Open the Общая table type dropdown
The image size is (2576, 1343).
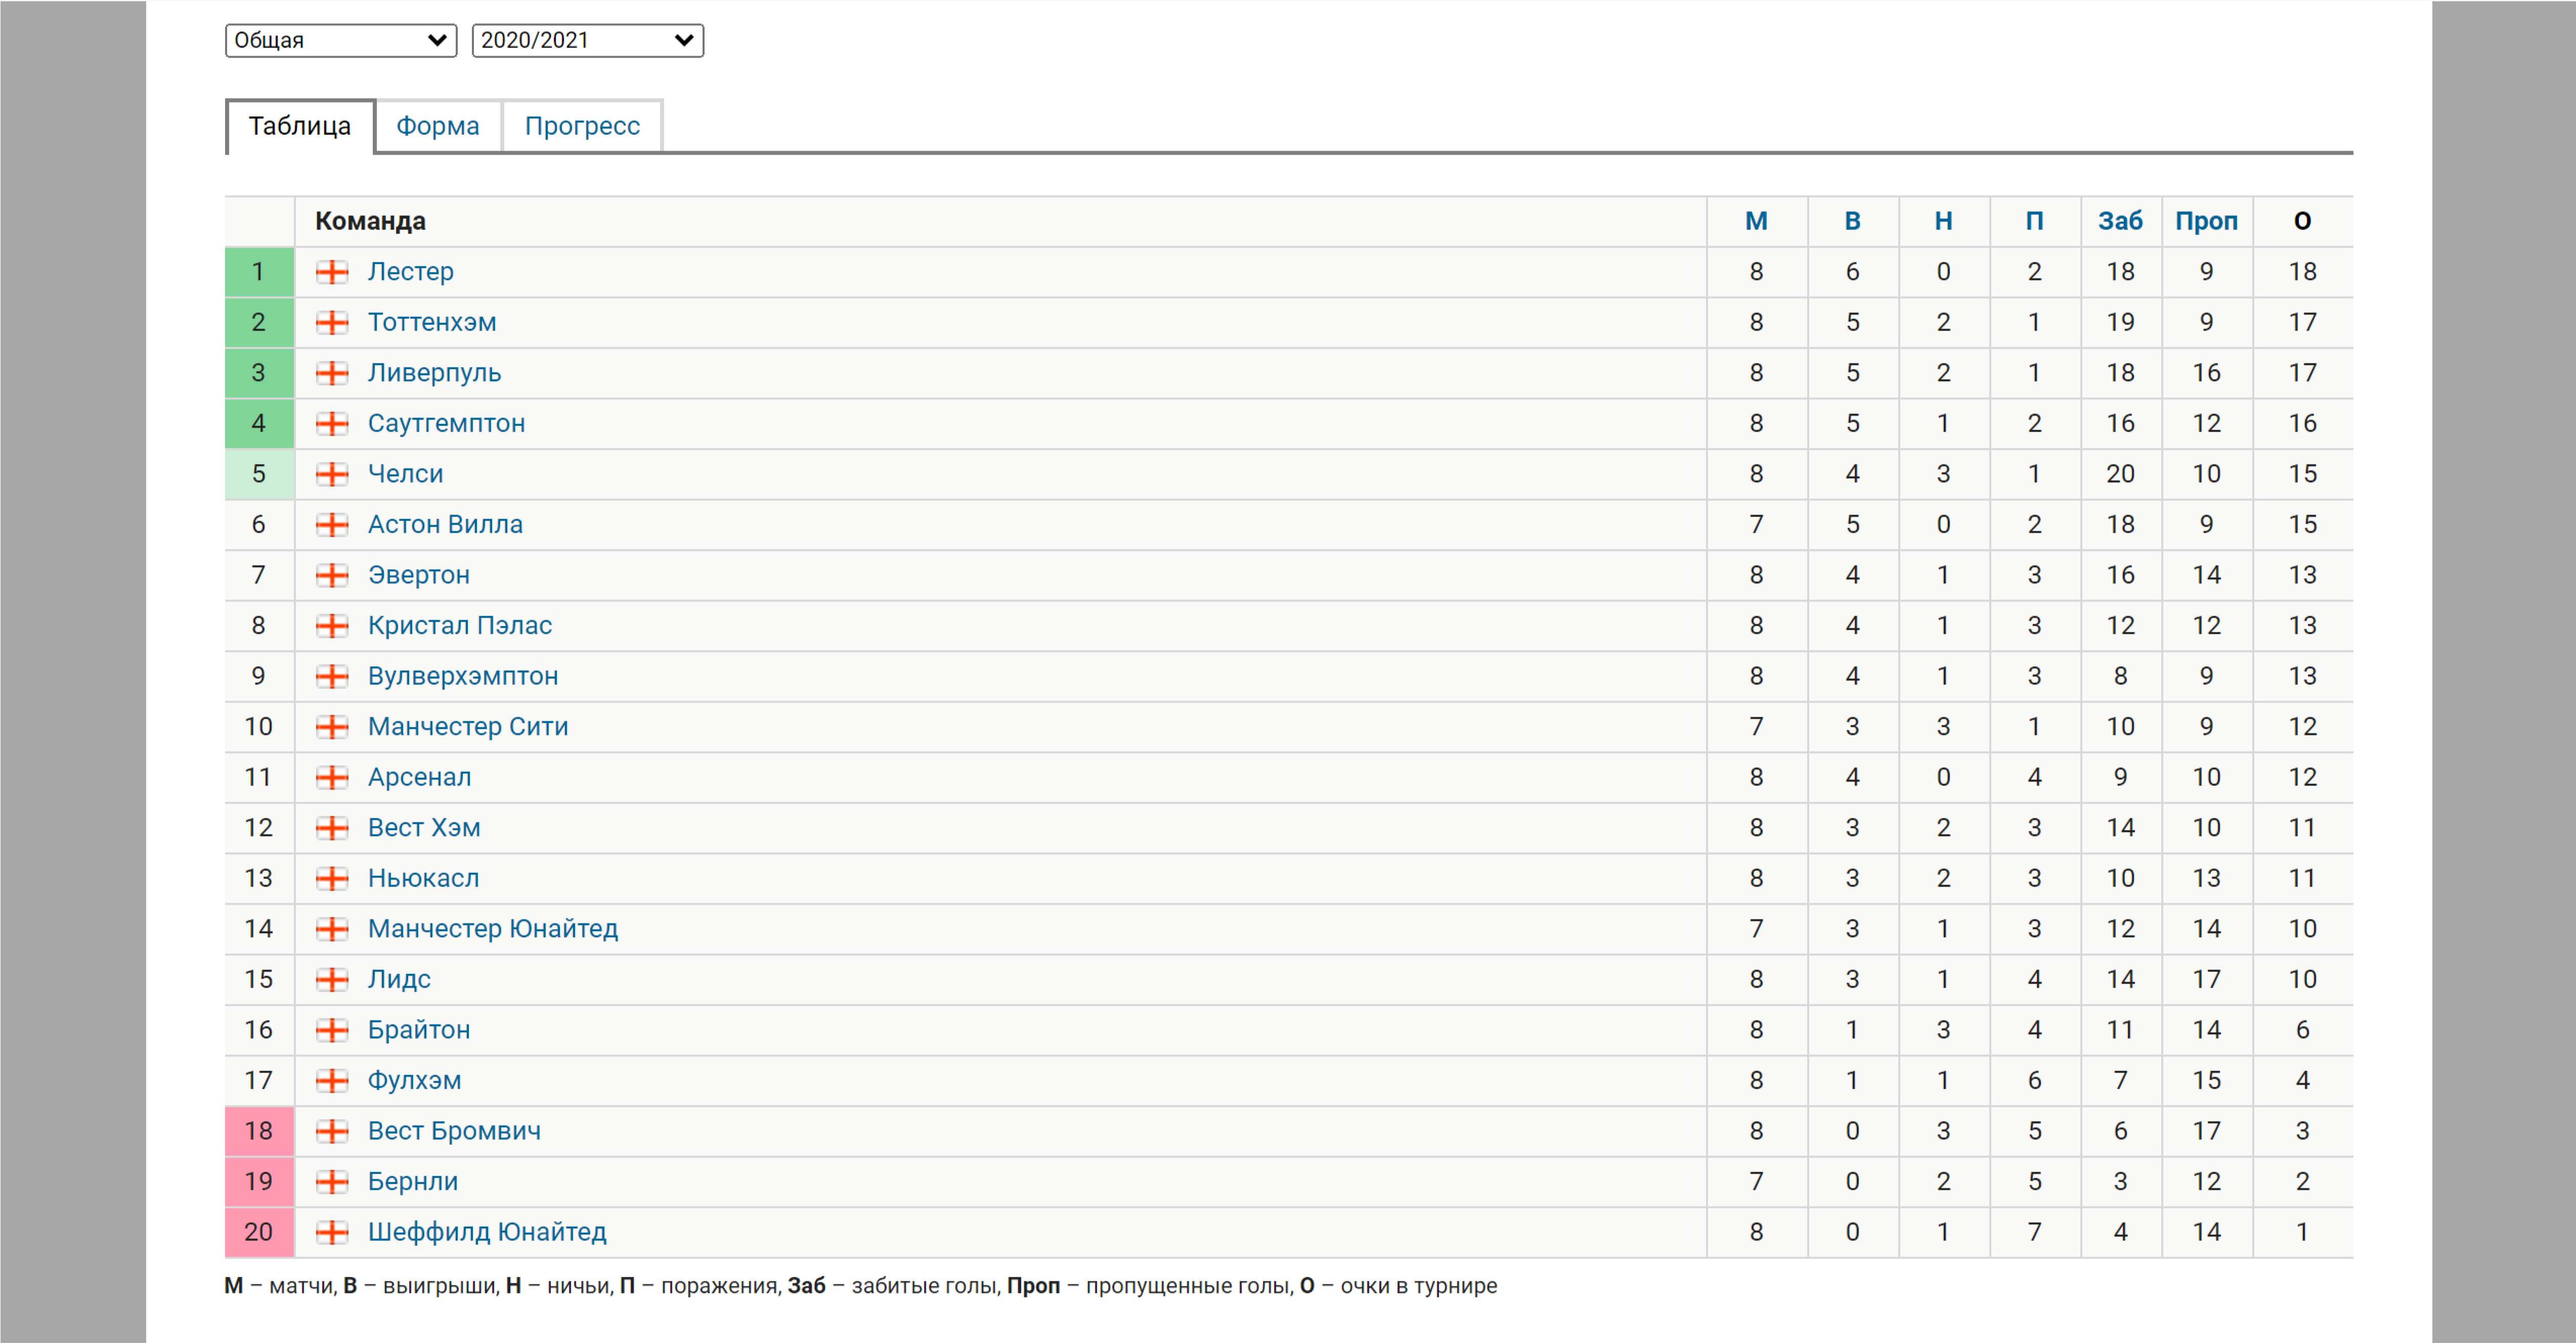tap(341, 40)
